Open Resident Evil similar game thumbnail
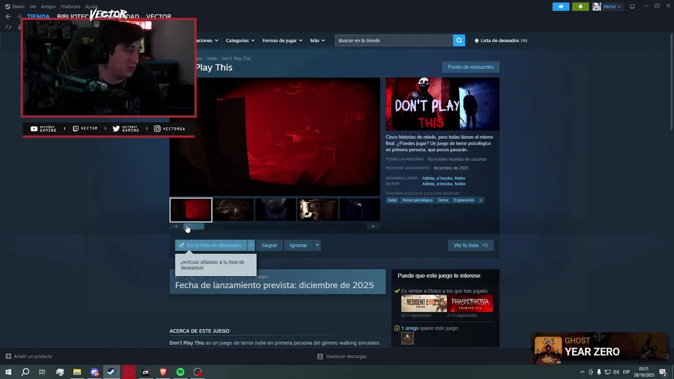The image size is (674, 379). [424, 304]
